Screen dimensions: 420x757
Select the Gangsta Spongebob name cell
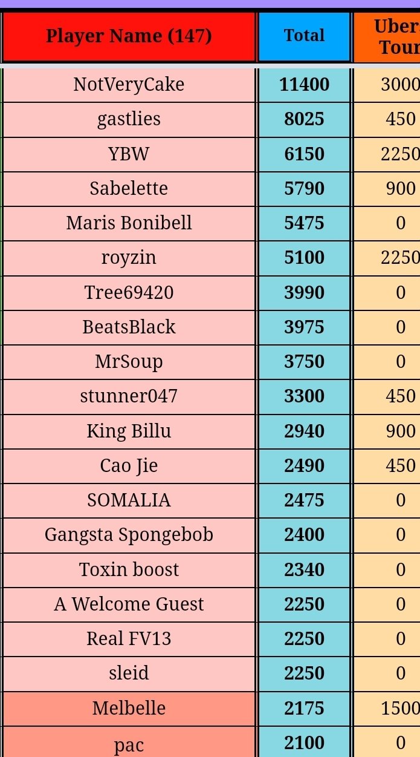tap(129, 536)
